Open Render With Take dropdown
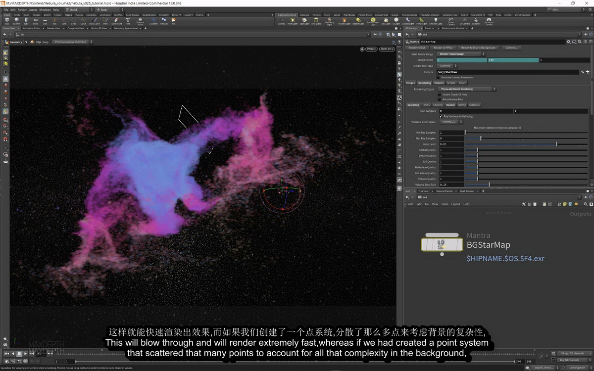The height and width of the screenshot is (371, 594). pyautogui.click(x=447, y=66)
